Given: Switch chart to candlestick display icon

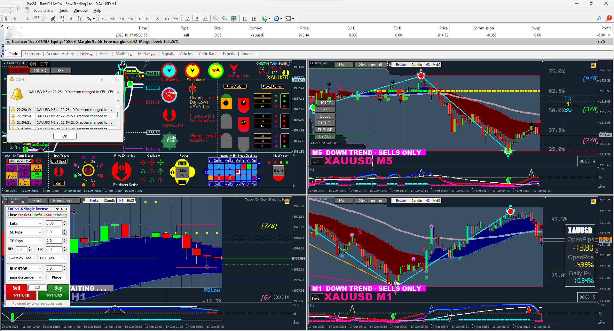Looking at the screenshot, I should tap(196, 19).
